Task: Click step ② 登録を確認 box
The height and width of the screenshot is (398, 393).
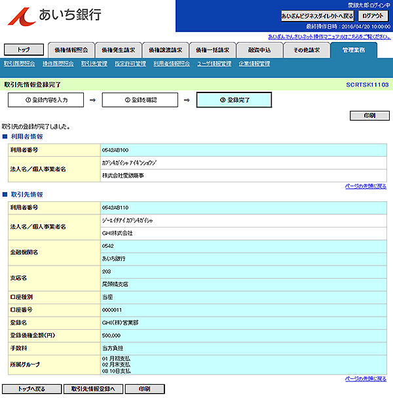Action: click(x=140, y=100)
